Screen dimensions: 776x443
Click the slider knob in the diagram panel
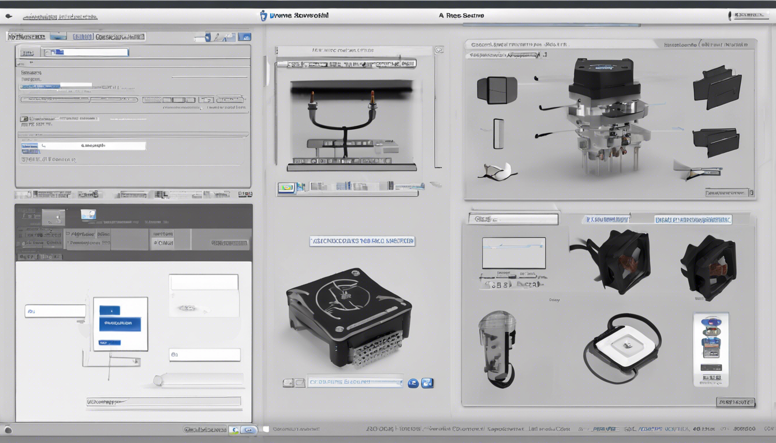click(159, 380)
